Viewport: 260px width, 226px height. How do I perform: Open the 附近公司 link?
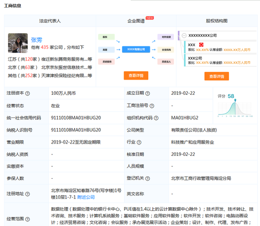click(x=86, y=197)
